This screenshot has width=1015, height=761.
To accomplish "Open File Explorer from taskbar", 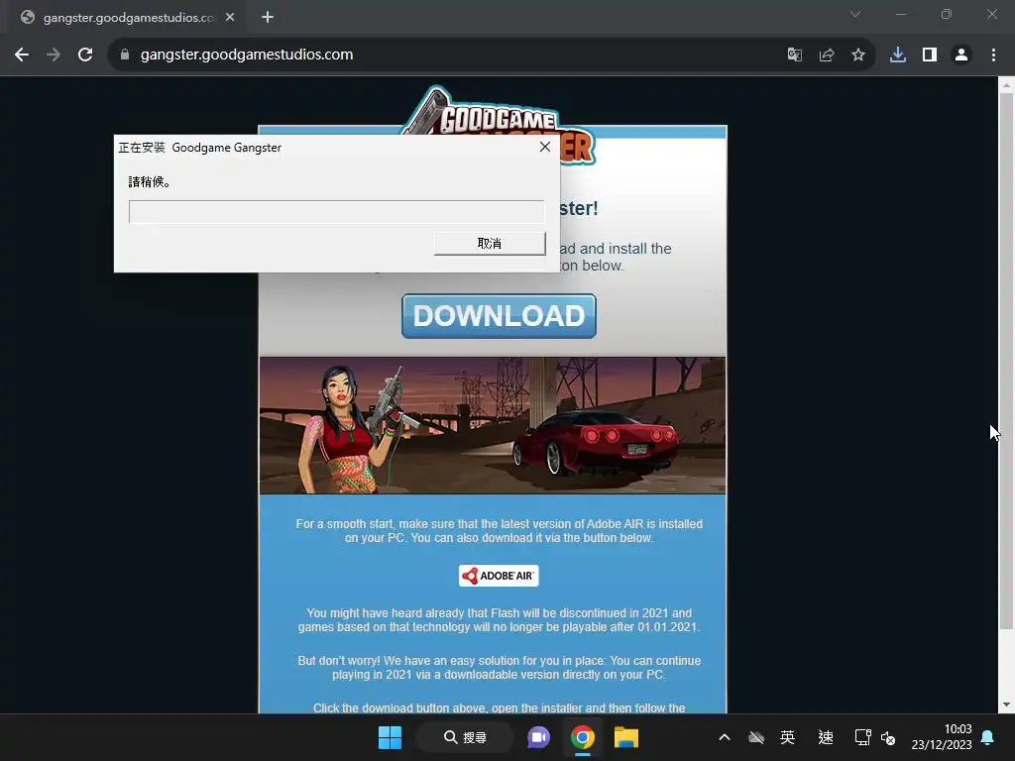I will [626, 737].
